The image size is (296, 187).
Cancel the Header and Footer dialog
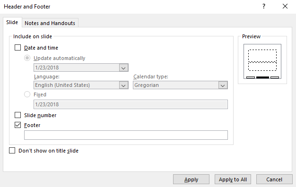tap(274, 179)
